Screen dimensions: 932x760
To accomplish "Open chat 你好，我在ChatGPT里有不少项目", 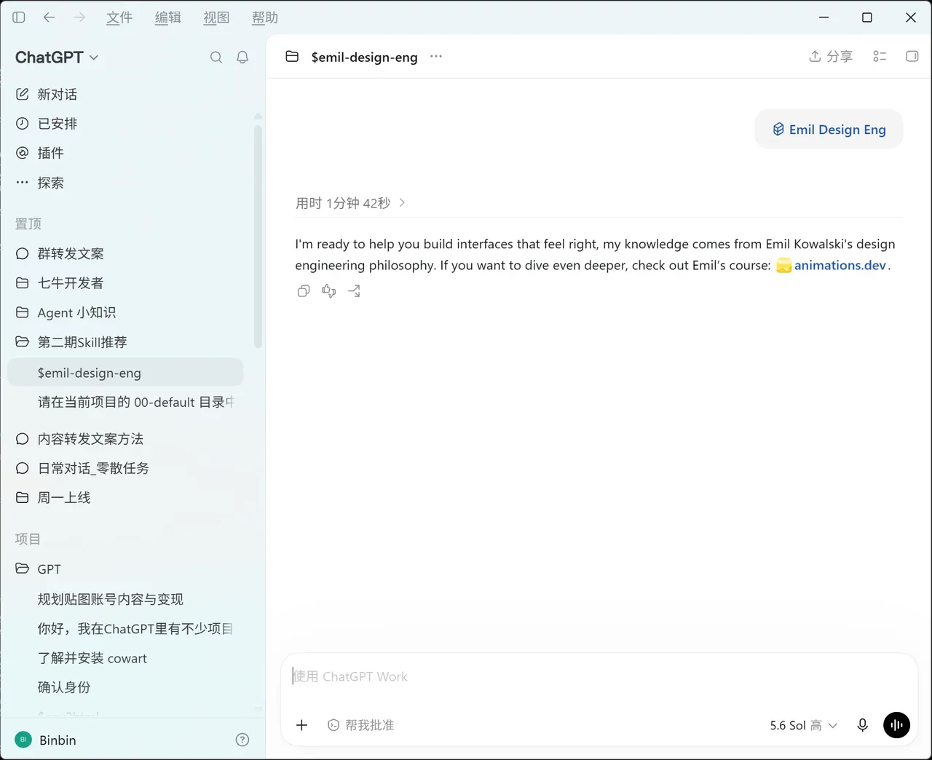I will 125,629.
